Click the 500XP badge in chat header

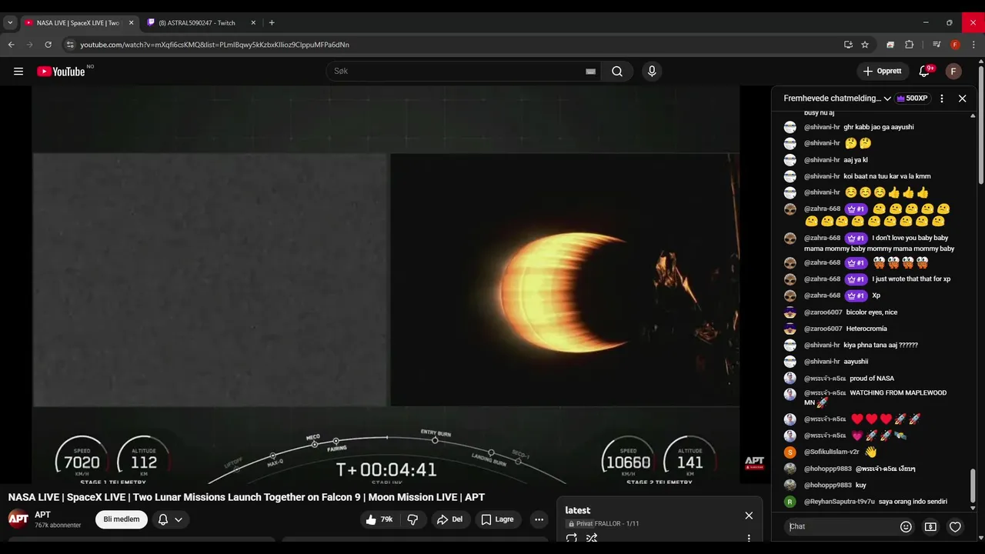pyautogui.click(x=913, y=98)
